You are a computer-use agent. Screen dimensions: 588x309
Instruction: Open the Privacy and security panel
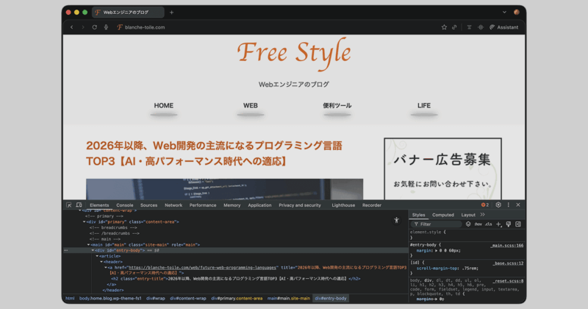[x=300, y=205]
